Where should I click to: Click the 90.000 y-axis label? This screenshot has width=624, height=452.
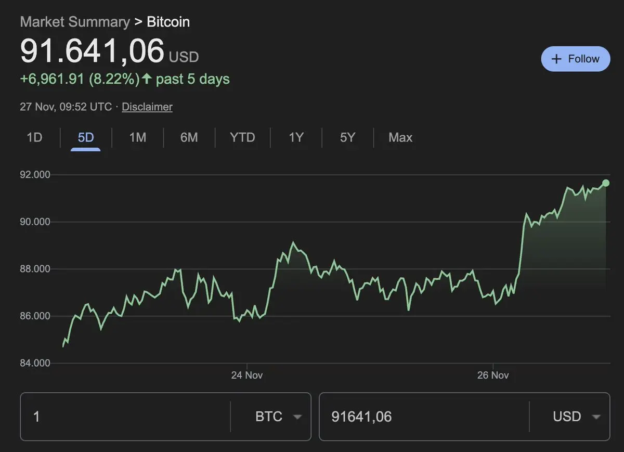coord(35,222)
